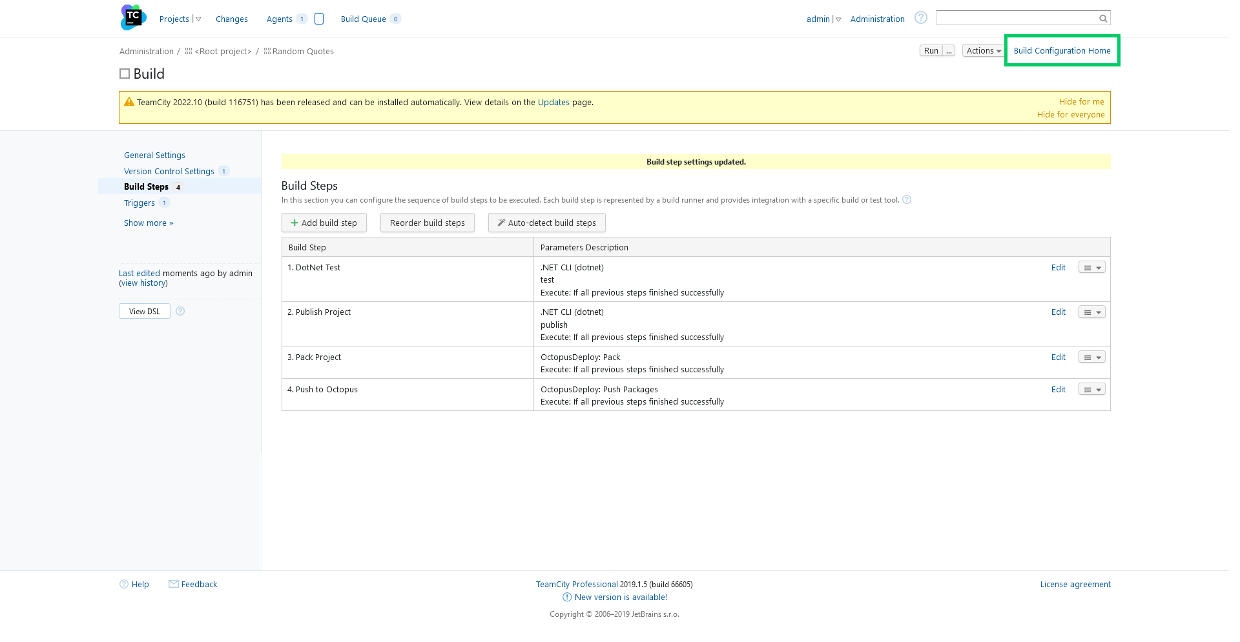This screenshot has height=642, width=1240.
Task: Click Hide for me
Action: point(1081,102)
